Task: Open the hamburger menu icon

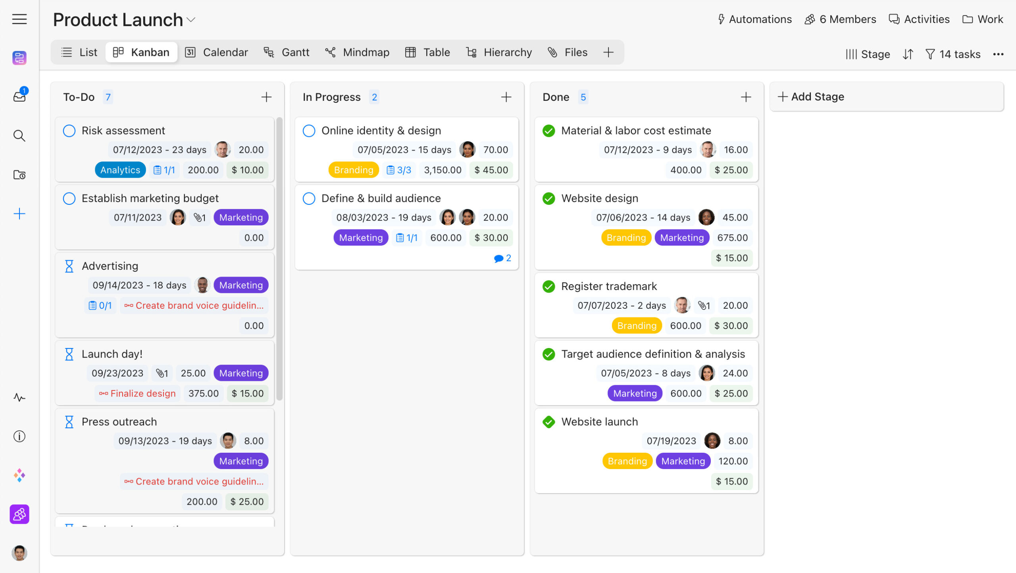Action: (19, 19)
